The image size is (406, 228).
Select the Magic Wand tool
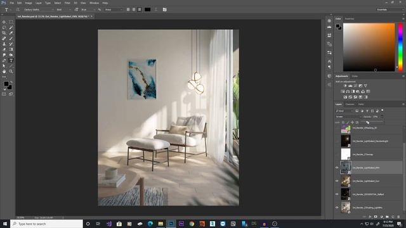(11, 28)
